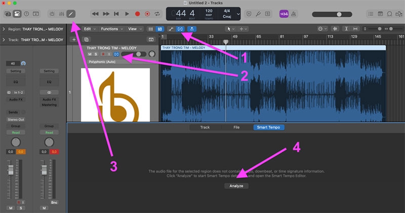Image resolution: width=405 pixels, height=213 pixels.
Task: Open the Mixer sliders icon
Action: point(61,14)
